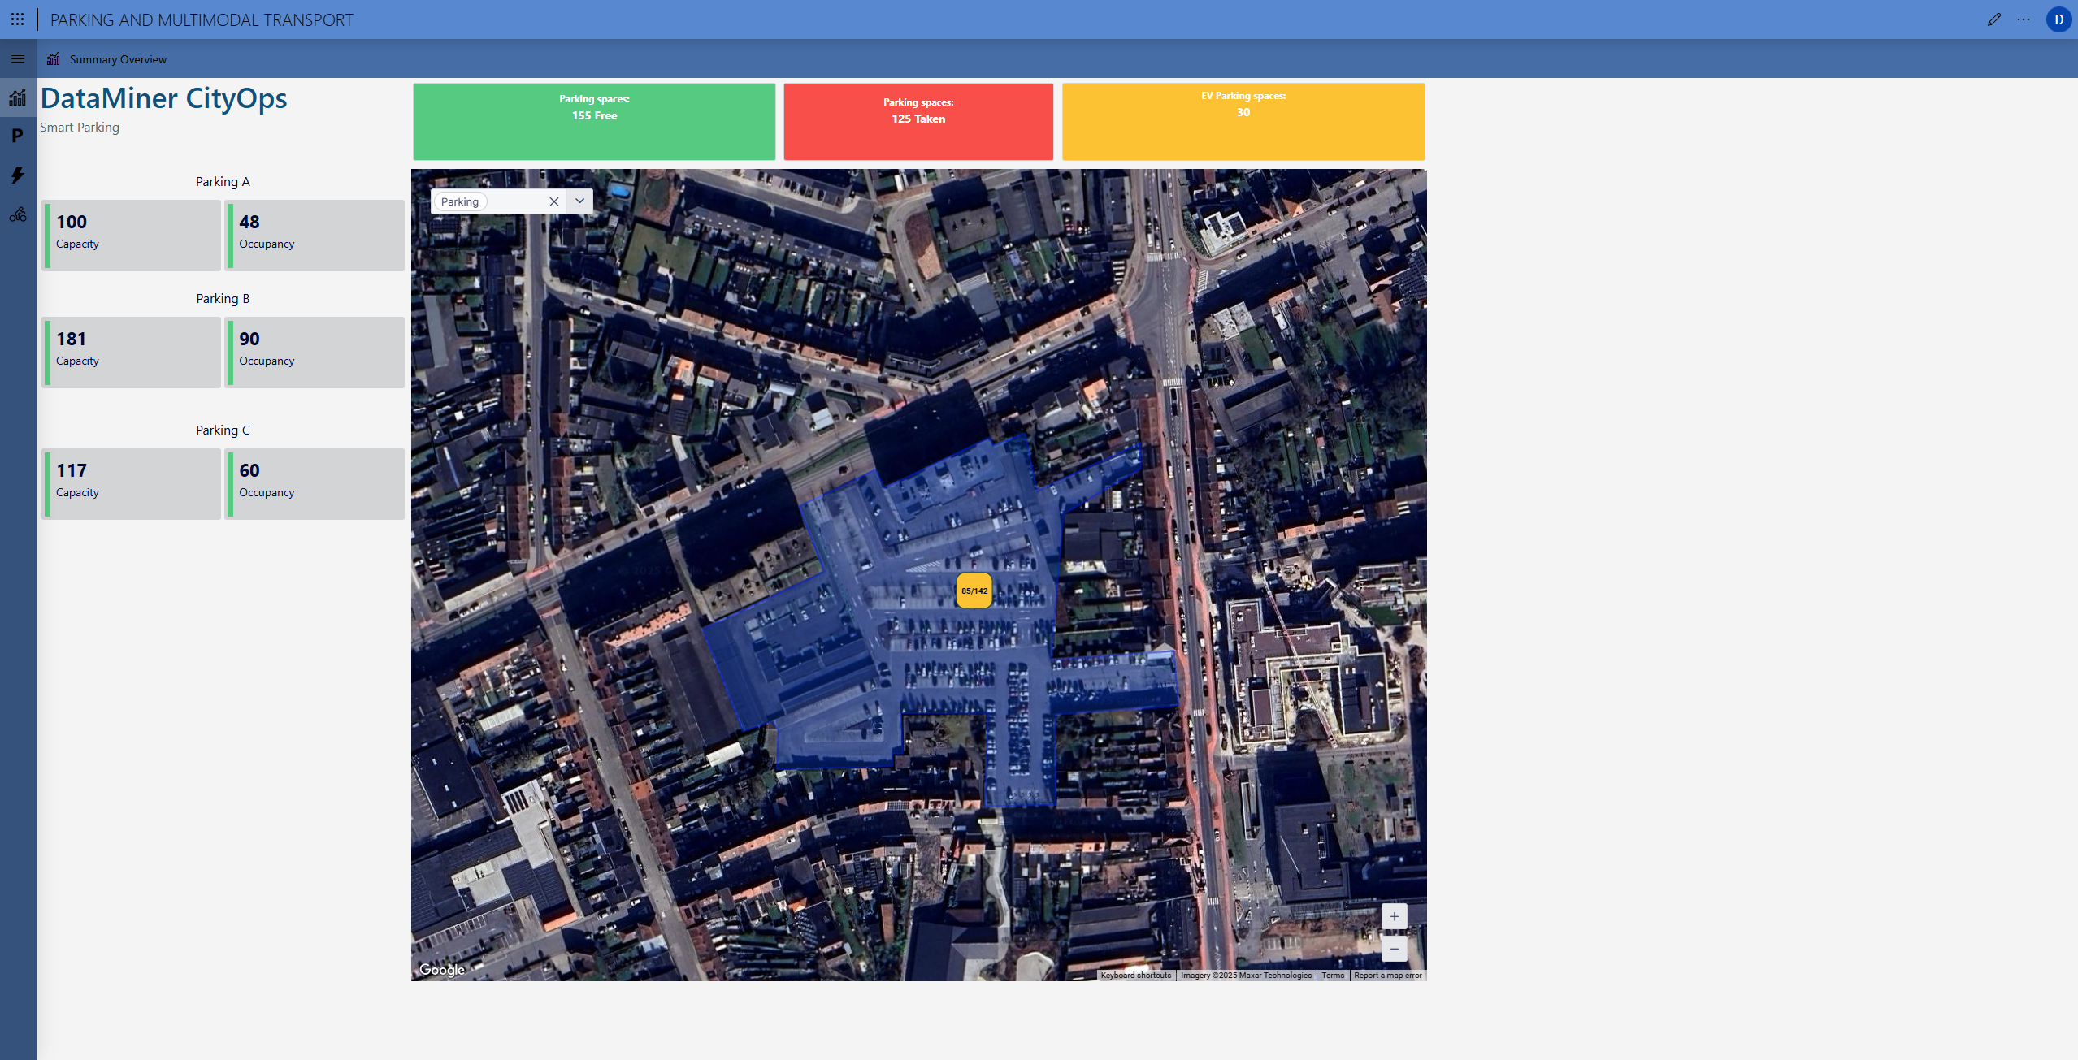Open the bicycle sharing sidebar page
Image resolution: width=2078 pixels, height=1060 pixels.
point(18,214)
